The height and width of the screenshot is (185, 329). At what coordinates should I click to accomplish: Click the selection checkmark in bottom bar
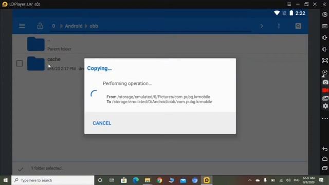coord(21,169)
